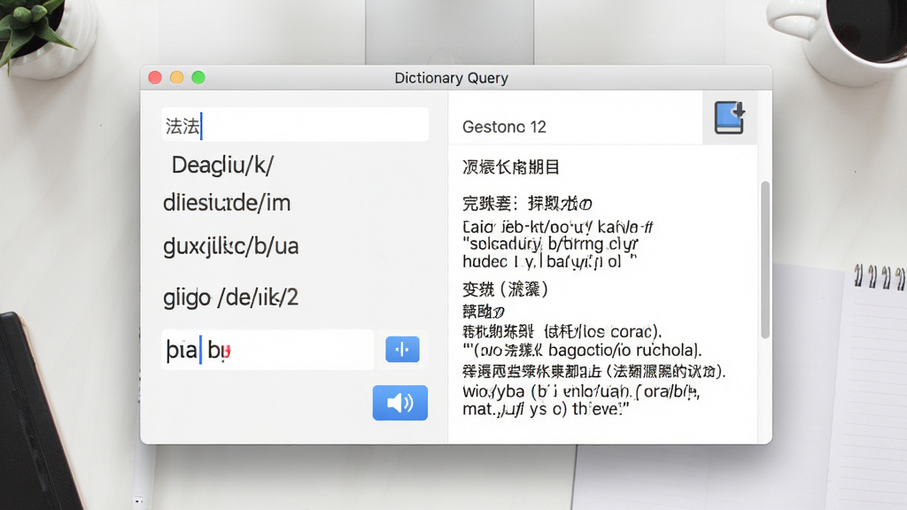Click the blue button beside the lower input
The width and height of the screenshot is (907, 510).
tap(402, 349)
